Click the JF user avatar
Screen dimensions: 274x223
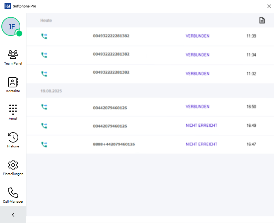[x=11, y=26]
